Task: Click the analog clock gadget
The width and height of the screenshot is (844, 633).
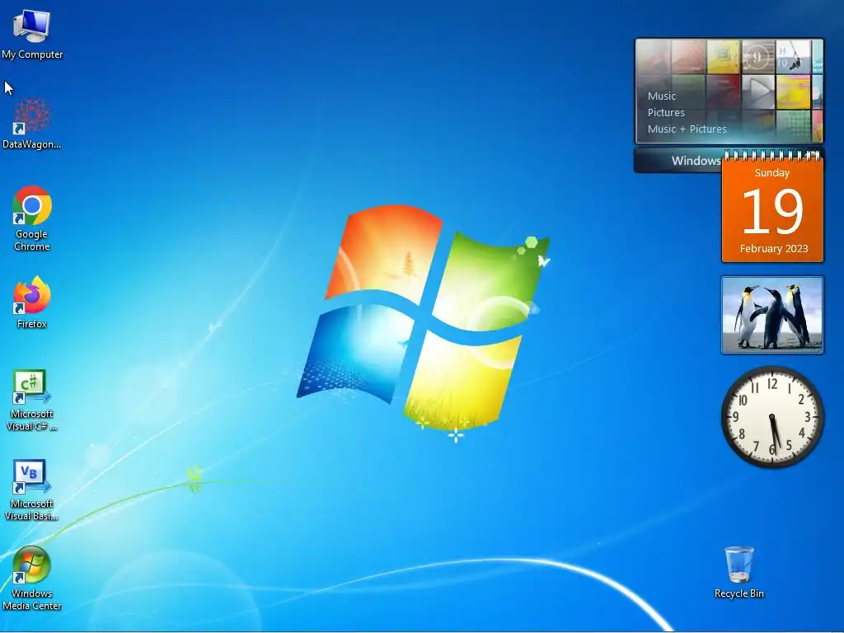Action: 772,416
